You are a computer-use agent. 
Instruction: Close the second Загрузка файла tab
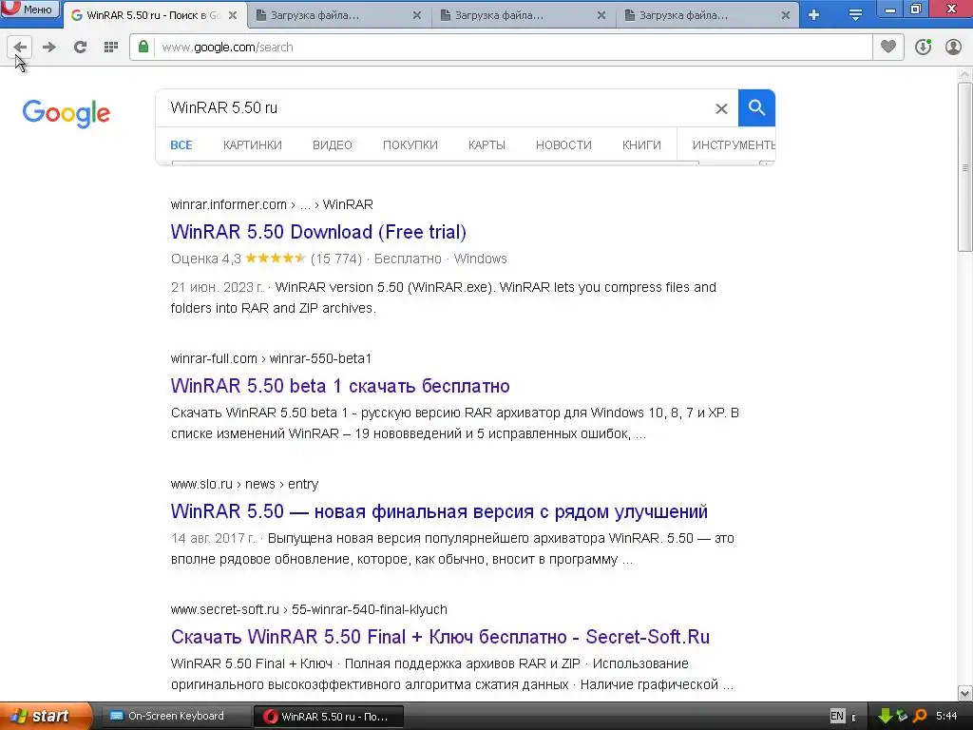click(417, 15)
